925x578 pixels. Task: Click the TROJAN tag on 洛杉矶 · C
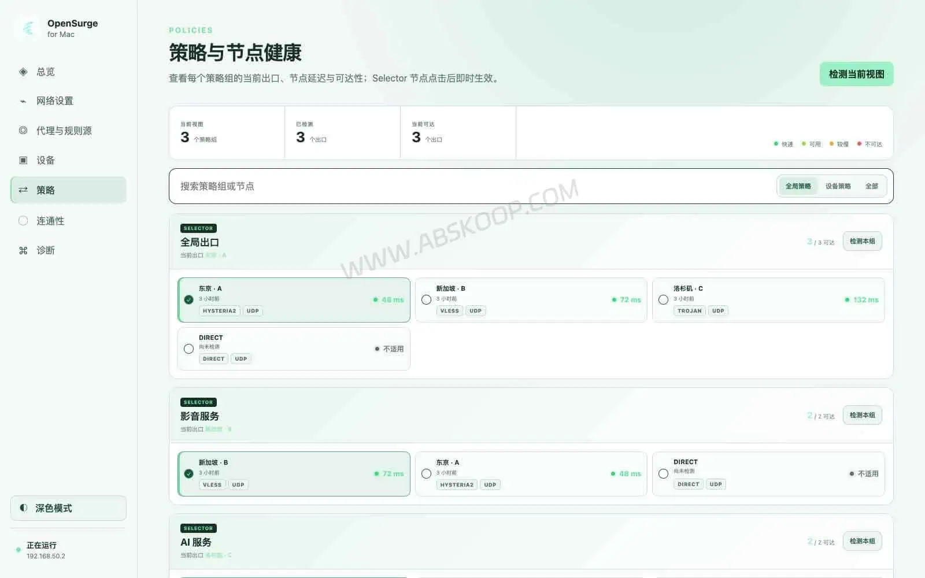(x=689, y=311)
